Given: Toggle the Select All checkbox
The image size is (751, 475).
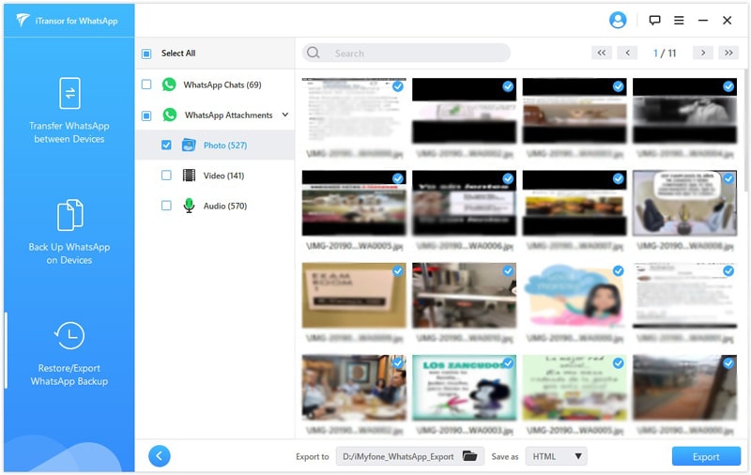Looking at the screenshot, I should click(146, 54).
